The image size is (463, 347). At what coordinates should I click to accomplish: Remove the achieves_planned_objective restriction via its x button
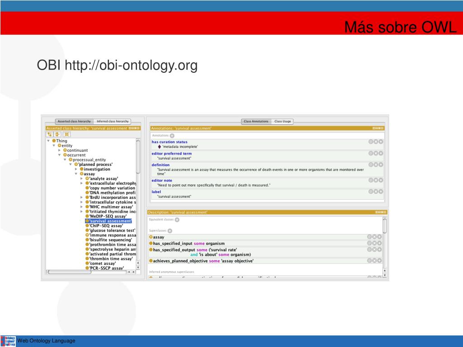[374, 261]
